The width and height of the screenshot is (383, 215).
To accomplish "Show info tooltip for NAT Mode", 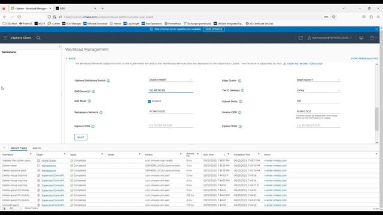I will 89,101.
